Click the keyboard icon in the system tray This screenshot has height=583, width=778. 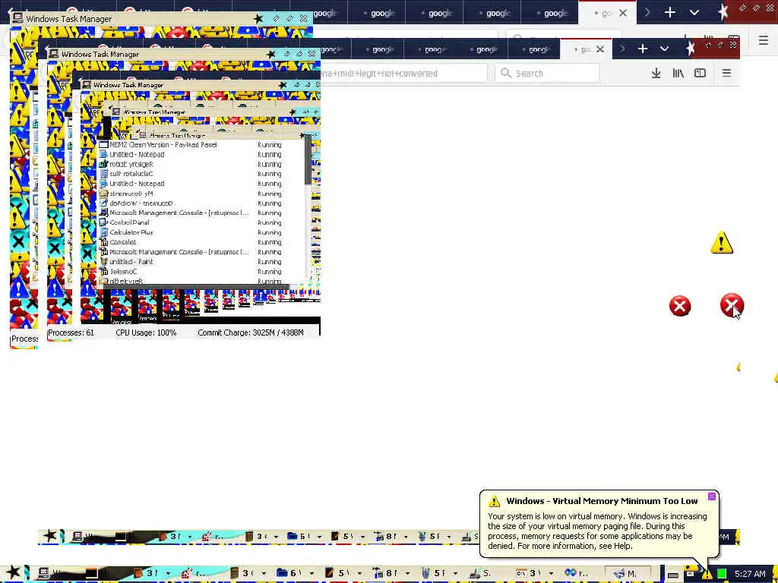(x=673, y=574)
